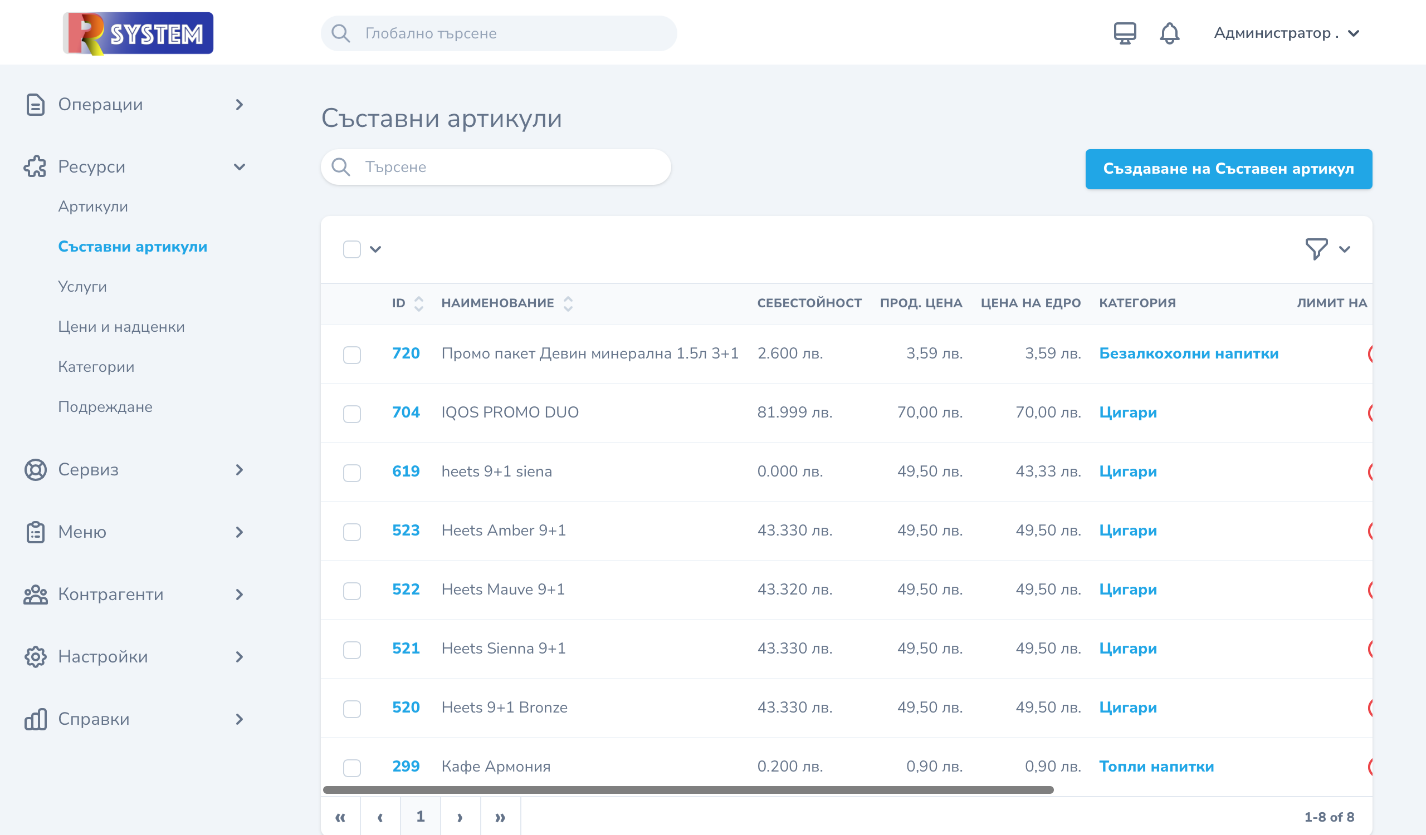Image resolution: width=1426 pixels, height=835 pixels.
Task: Expand the Сервиз menu chevron
Action: [x=240, y=469]
